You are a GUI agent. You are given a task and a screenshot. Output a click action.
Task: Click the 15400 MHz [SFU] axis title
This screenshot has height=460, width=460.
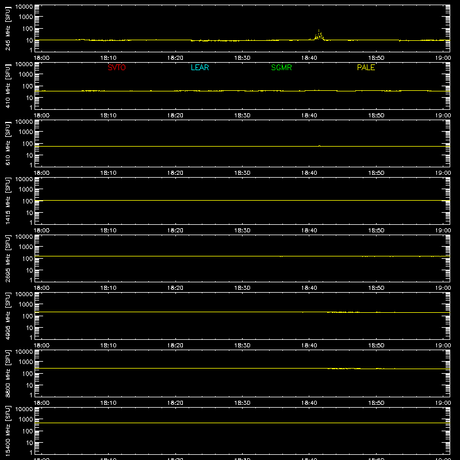[7, 431]
